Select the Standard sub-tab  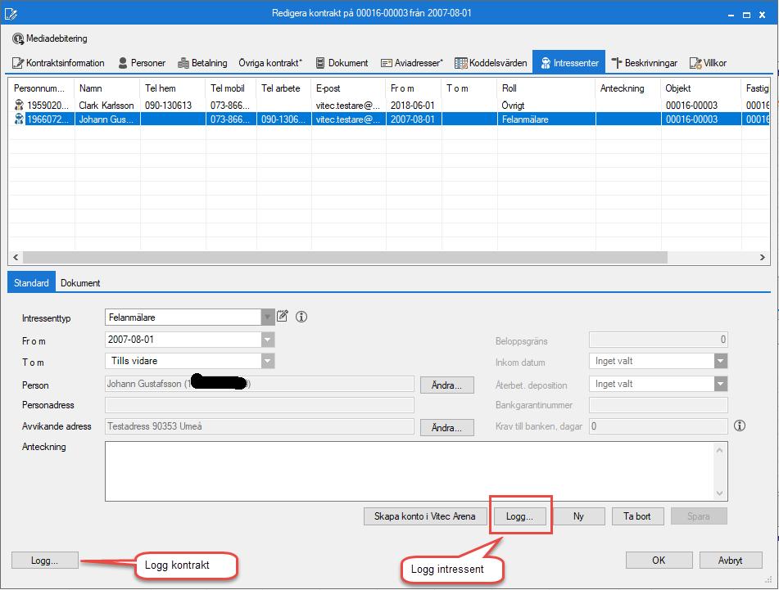[31, 282]
